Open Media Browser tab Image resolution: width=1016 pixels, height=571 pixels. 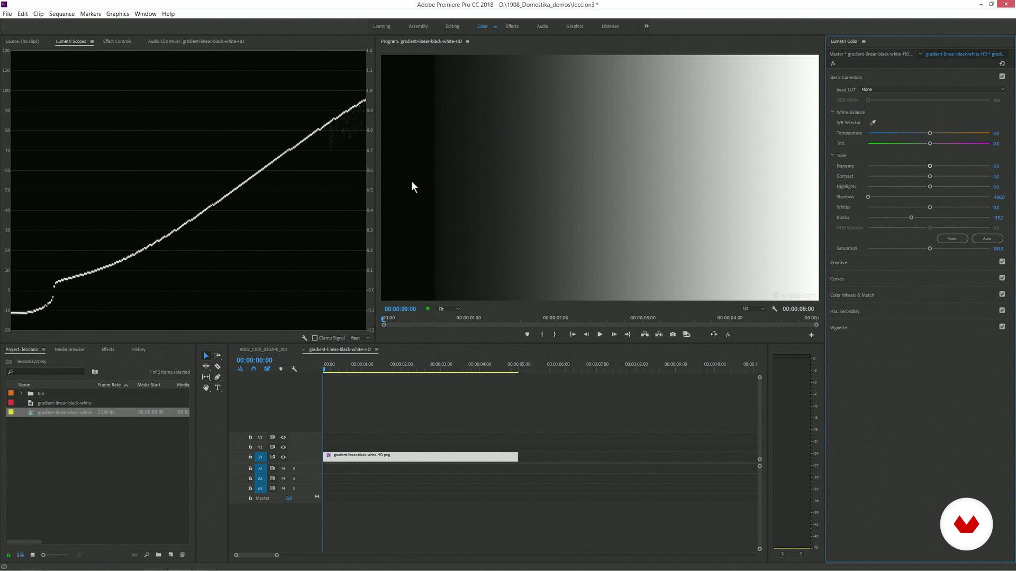click(x=69, y=349)
